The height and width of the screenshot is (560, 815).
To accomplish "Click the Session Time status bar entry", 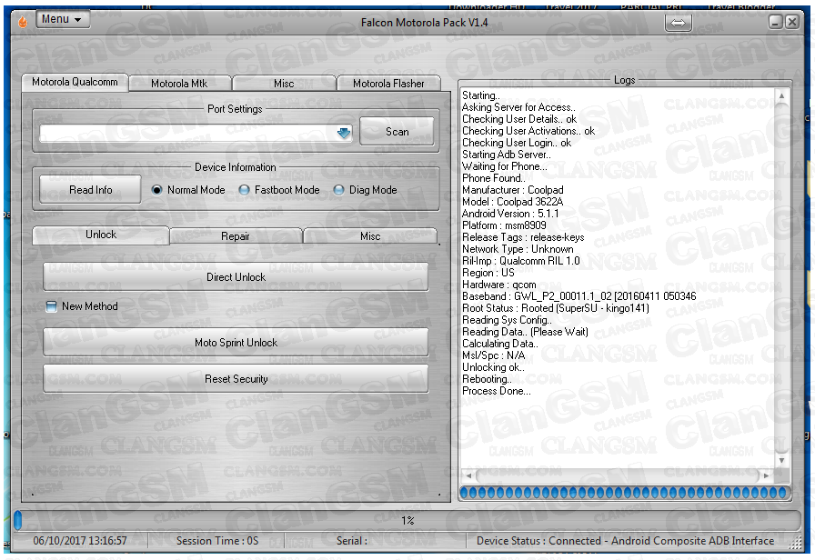I will click(x=217, y=541).
